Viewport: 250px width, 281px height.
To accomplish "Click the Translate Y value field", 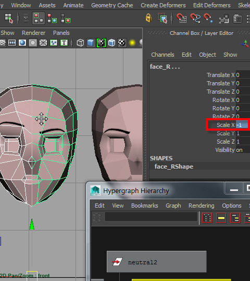I will [243, 83].
